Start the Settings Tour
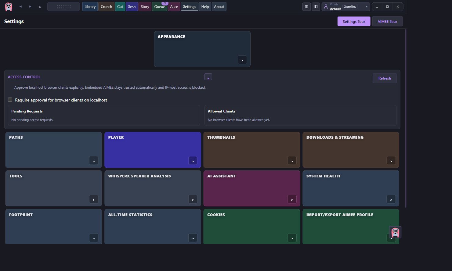 point(354,21)
